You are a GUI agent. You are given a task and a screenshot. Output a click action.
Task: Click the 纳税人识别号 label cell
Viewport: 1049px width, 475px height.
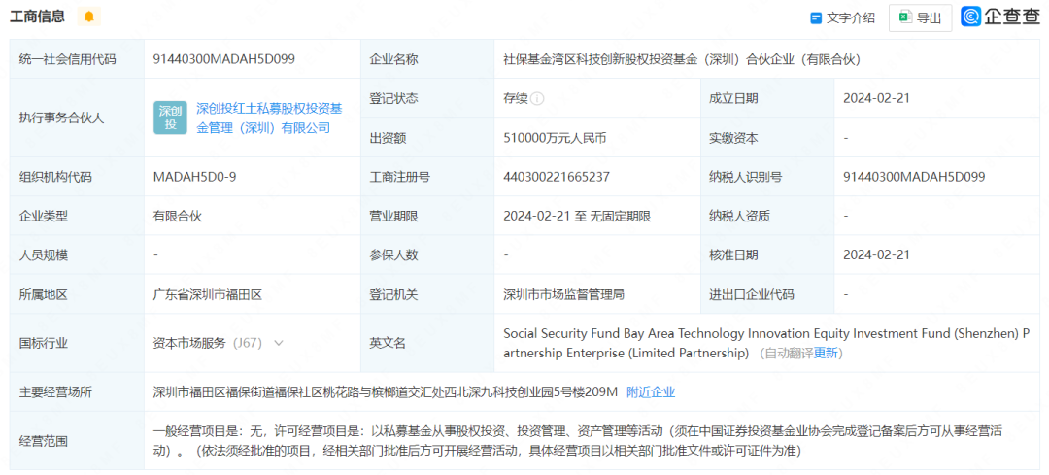(767, 177)
